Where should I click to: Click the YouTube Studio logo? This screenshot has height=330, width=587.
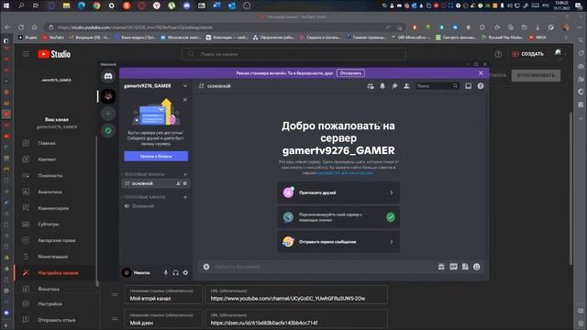(54, 54)
